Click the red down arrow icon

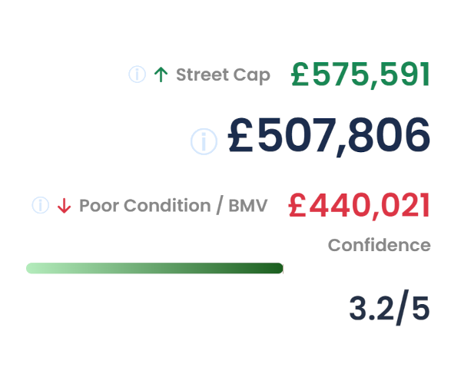pyautogui.click(x=64, y=206)
